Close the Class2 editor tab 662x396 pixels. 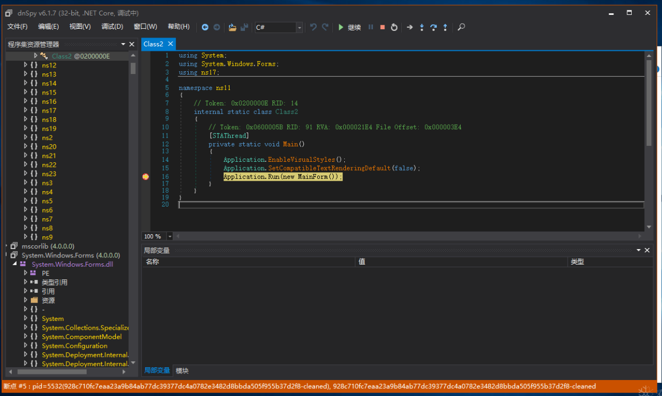(170, 44)
